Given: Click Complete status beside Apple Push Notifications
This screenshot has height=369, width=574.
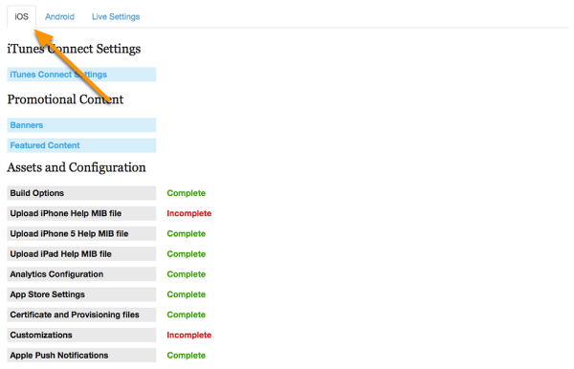Looking at the screenshot, I should pos(186,355).
